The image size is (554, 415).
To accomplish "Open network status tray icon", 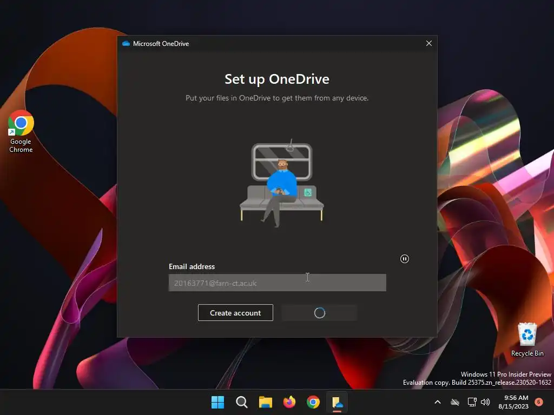I will (472, 402).
